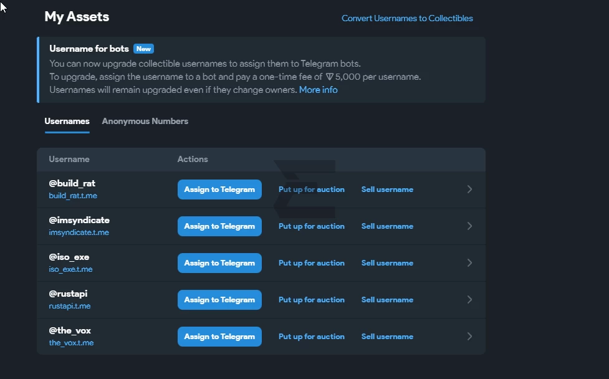Open the build_rat.t.me link
Image resolution: width=609 pixels, height=379 pixels.
73,196
